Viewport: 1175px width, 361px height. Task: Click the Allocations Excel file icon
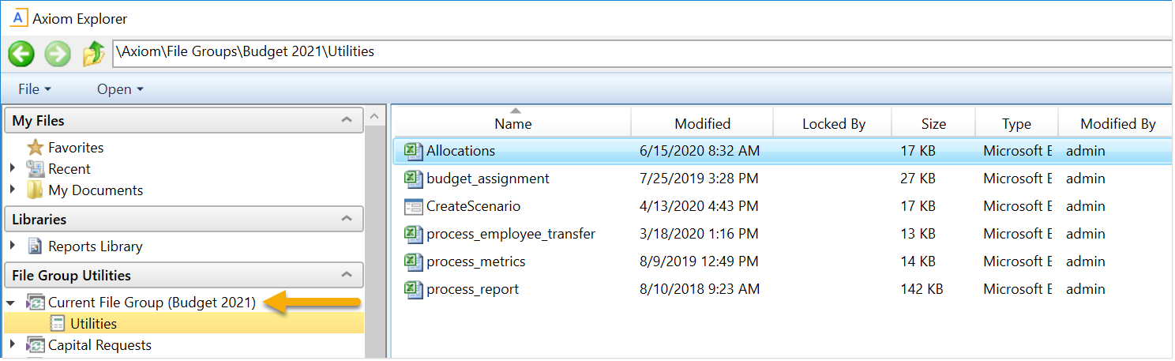(414, 151)
